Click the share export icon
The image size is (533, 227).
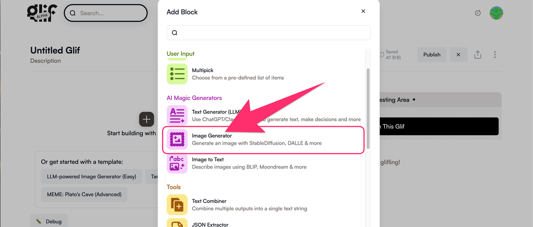coord(478,54)
